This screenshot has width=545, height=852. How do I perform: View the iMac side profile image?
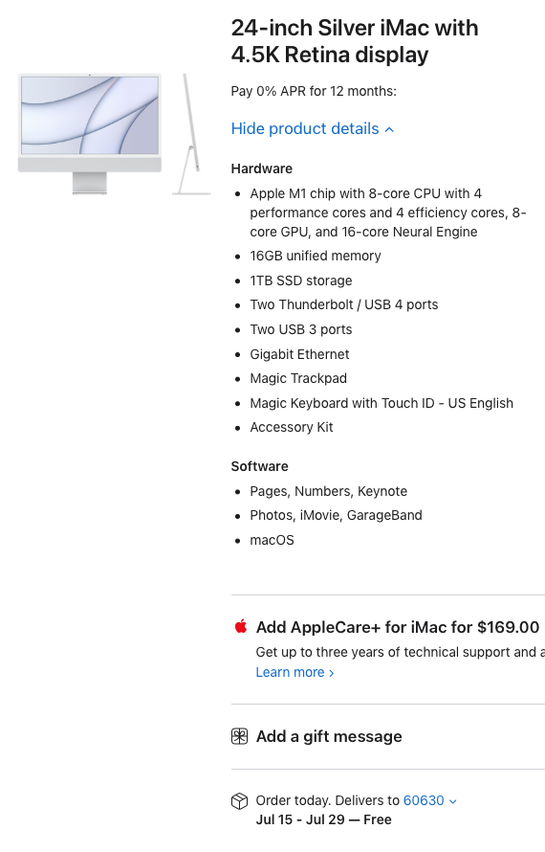191,134
